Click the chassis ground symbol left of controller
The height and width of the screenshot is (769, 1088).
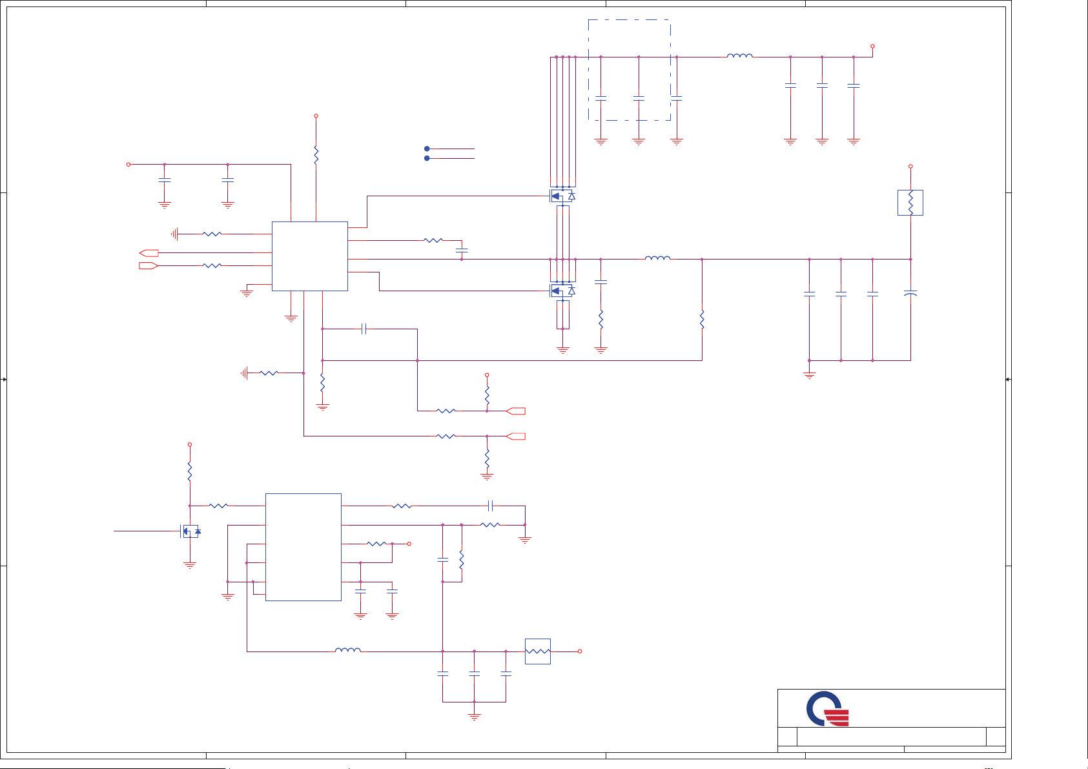[174, 234]
